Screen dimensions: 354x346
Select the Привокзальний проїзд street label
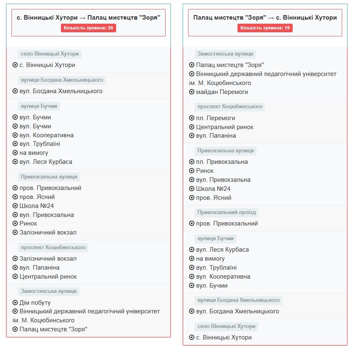coord(227,212)
